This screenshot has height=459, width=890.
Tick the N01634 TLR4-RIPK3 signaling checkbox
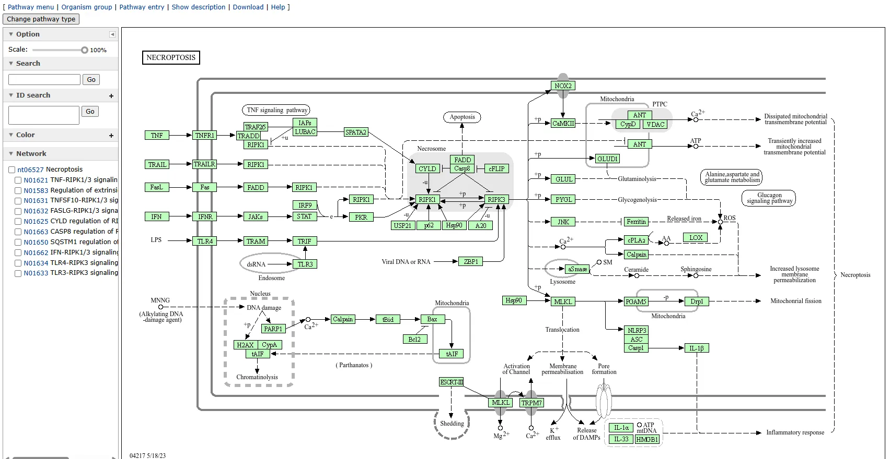tap(18, 263)
